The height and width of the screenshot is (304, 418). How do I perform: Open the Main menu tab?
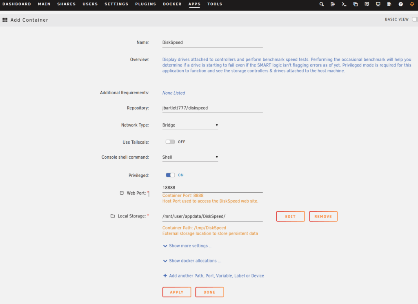44,4
